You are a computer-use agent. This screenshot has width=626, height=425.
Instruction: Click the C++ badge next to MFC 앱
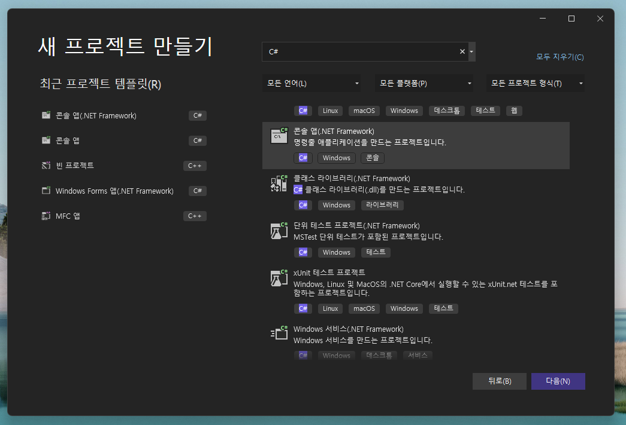coord(195,215)
